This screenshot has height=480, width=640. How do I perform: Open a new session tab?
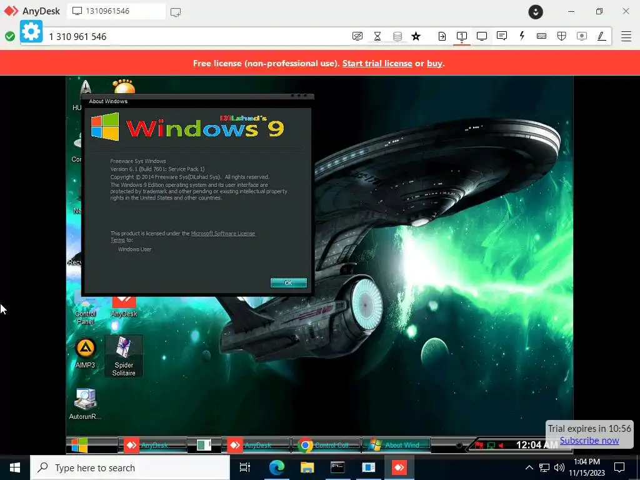point(176,12)
